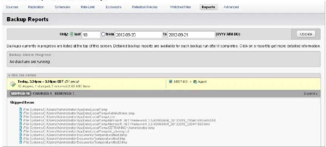Click the to date field 2012-09-21

pos(191,35)
